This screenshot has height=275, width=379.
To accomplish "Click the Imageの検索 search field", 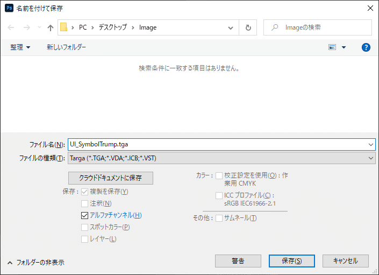I will point(318,27).
